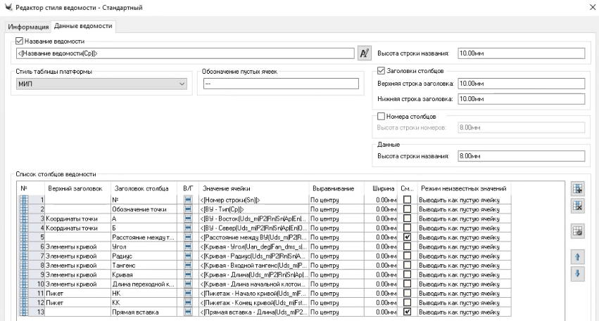Click the delete column icon with the X
599x321 pixels.
click(x=579, y=206)
